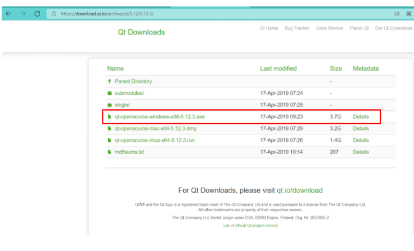Screen dimensions: 414x251
Task: Sort by the Size column header
Action: [336, 69]
